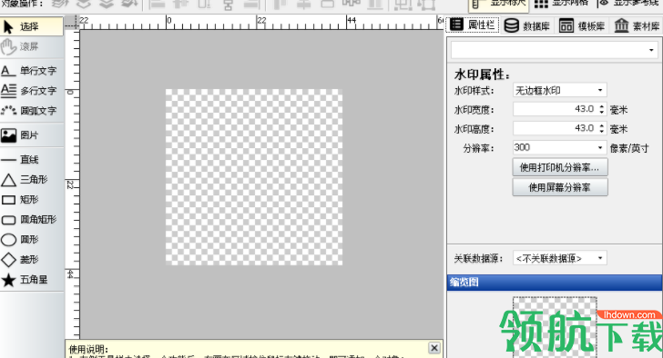Pick the 滚屏 hand tool
The image size is (663, 358).
[x=31, y=46]
